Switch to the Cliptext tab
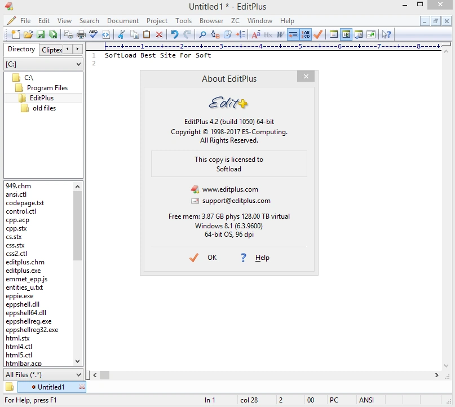 pyautogui.click(x=51, y=50)
